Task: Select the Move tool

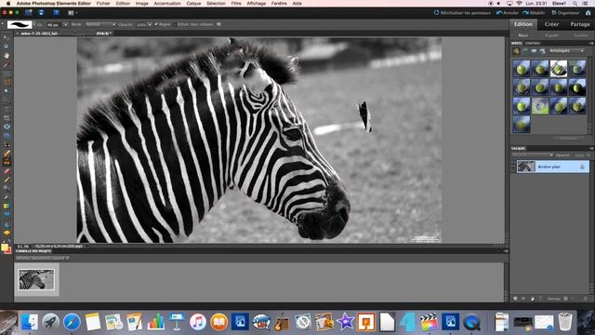Action: 7,37
